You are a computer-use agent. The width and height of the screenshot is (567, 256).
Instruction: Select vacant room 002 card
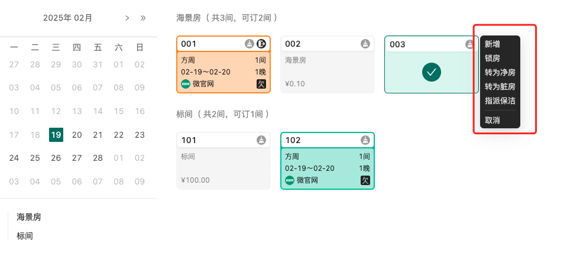[328, 64]
